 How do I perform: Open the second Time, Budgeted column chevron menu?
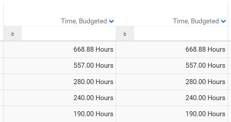[223, 21]
